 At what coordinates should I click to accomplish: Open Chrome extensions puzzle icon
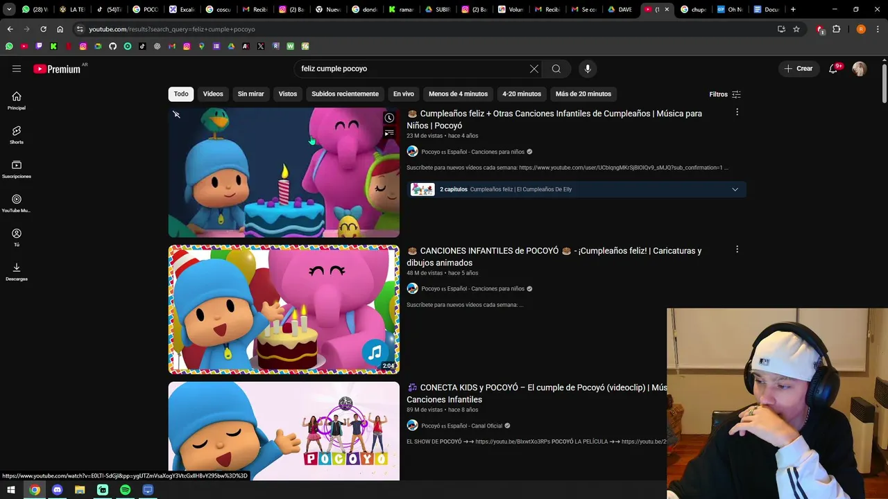[x=836, y=29]
